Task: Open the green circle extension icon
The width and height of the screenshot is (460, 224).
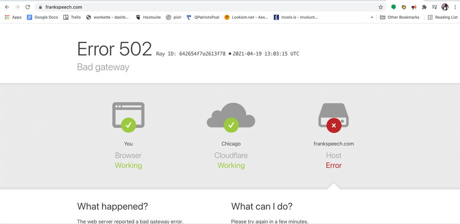Action: pos(393,7)
